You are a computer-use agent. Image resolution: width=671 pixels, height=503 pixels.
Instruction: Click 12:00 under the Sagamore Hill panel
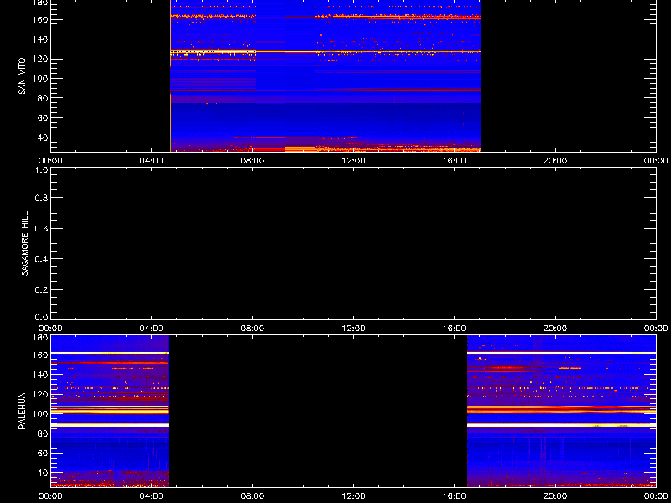point(353,329)
